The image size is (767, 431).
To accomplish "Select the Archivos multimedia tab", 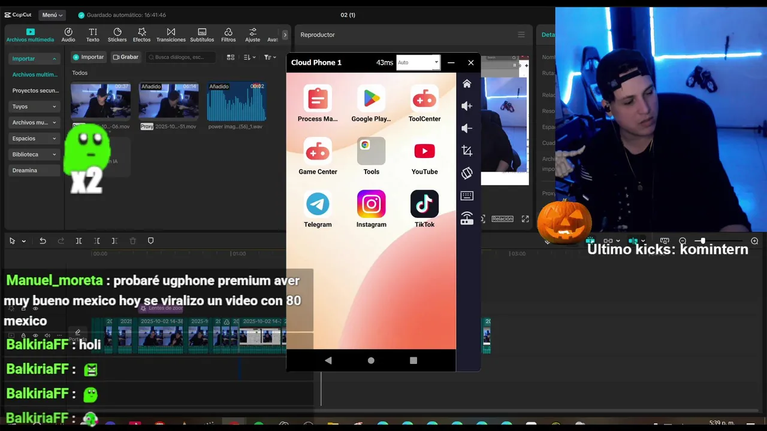I will tap(31, 35).
